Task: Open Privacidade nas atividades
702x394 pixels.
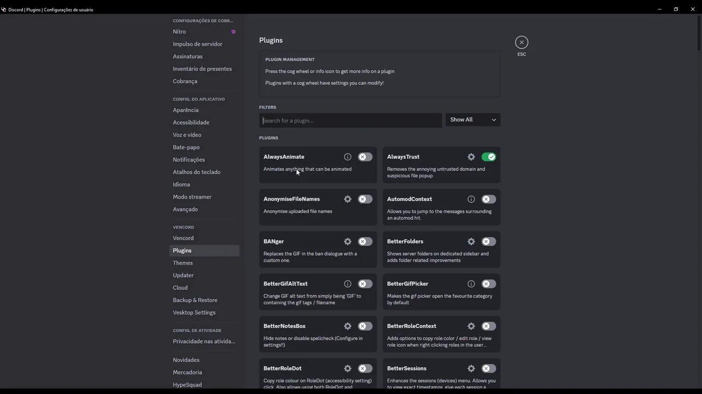Action: tap(205, 341)
